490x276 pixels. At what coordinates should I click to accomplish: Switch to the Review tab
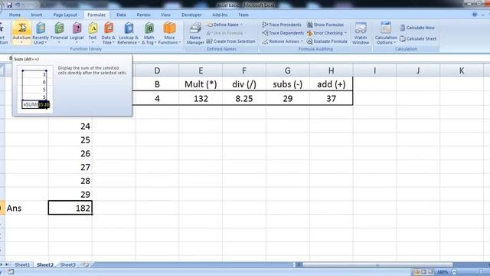[x=143, y=15]
